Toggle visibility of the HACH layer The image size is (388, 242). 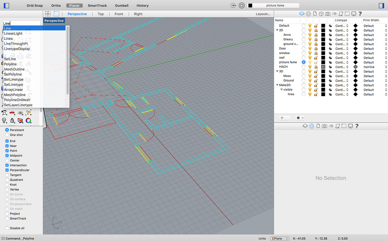[309, 67]
